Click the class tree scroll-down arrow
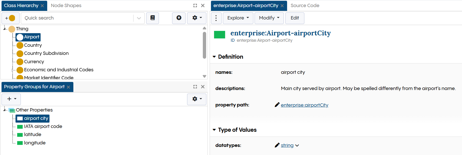This screenshot has height=155, width=462. click(x=204, y=76)
